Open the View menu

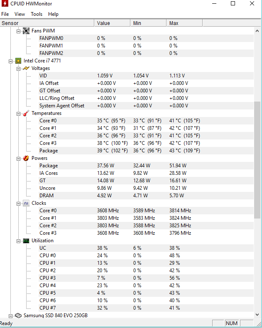pyautogui.click(x=20, y=14)
